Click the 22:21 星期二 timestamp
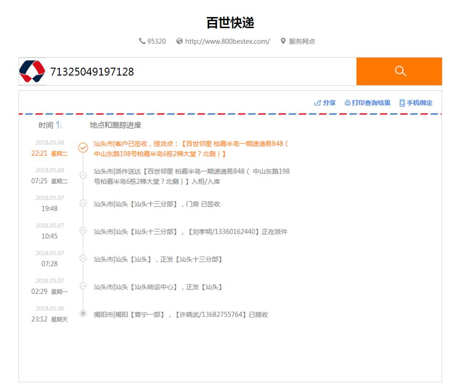Screen dimensions: 461x391 click(49, 154)
